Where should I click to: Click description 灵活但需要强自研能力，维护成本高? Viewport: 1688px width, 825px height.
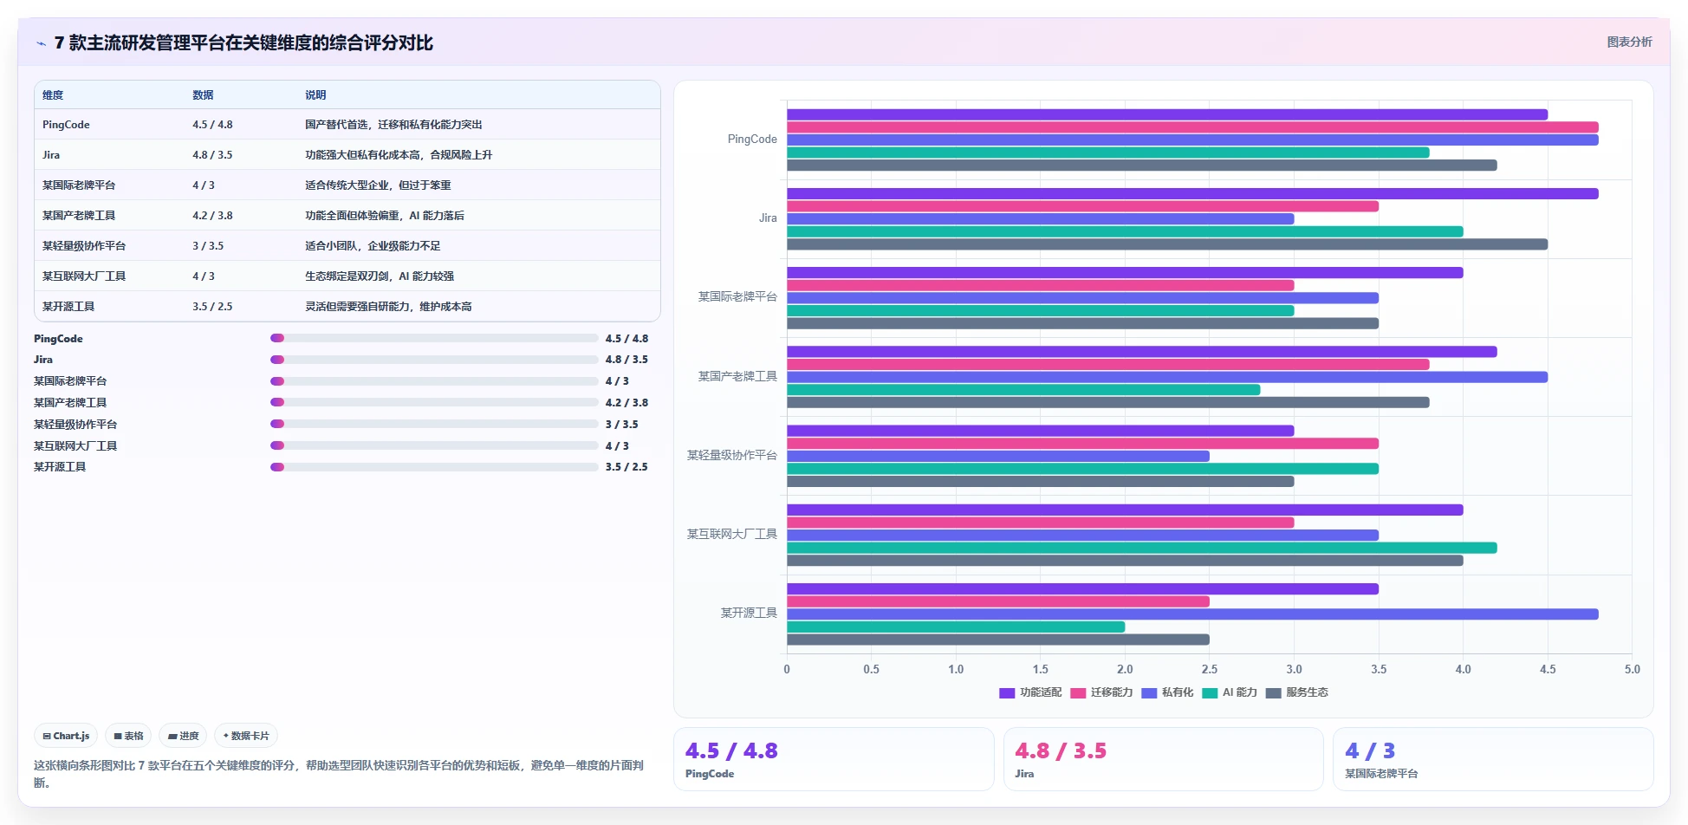click(x=388, y=307)
